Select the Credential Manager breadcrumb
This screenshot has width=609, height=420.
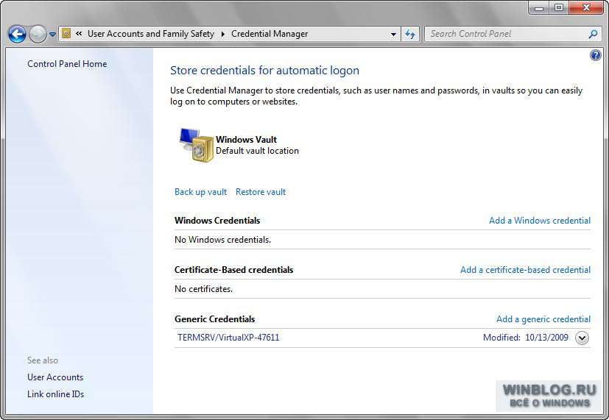(x=270, y=34)
